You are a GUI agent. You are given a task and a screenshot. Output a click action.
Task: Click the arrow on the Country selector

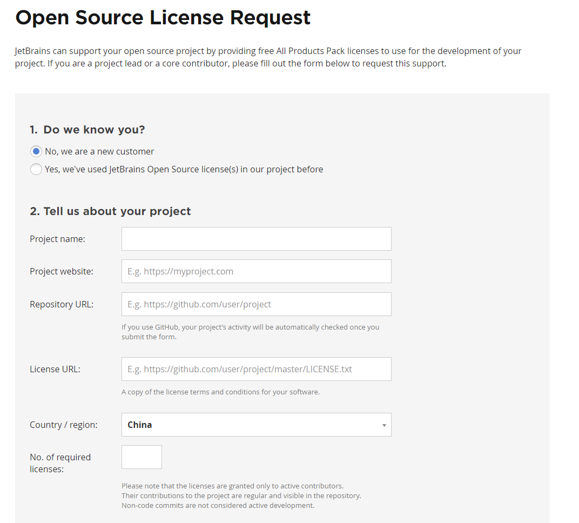click(x=384, y=425)
